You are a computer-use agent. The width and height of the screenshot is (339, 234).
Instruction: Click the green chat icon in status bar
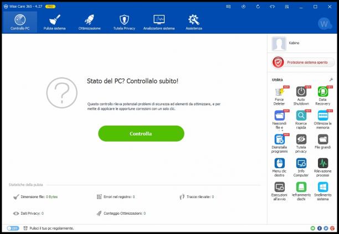[x=313, y=228]
